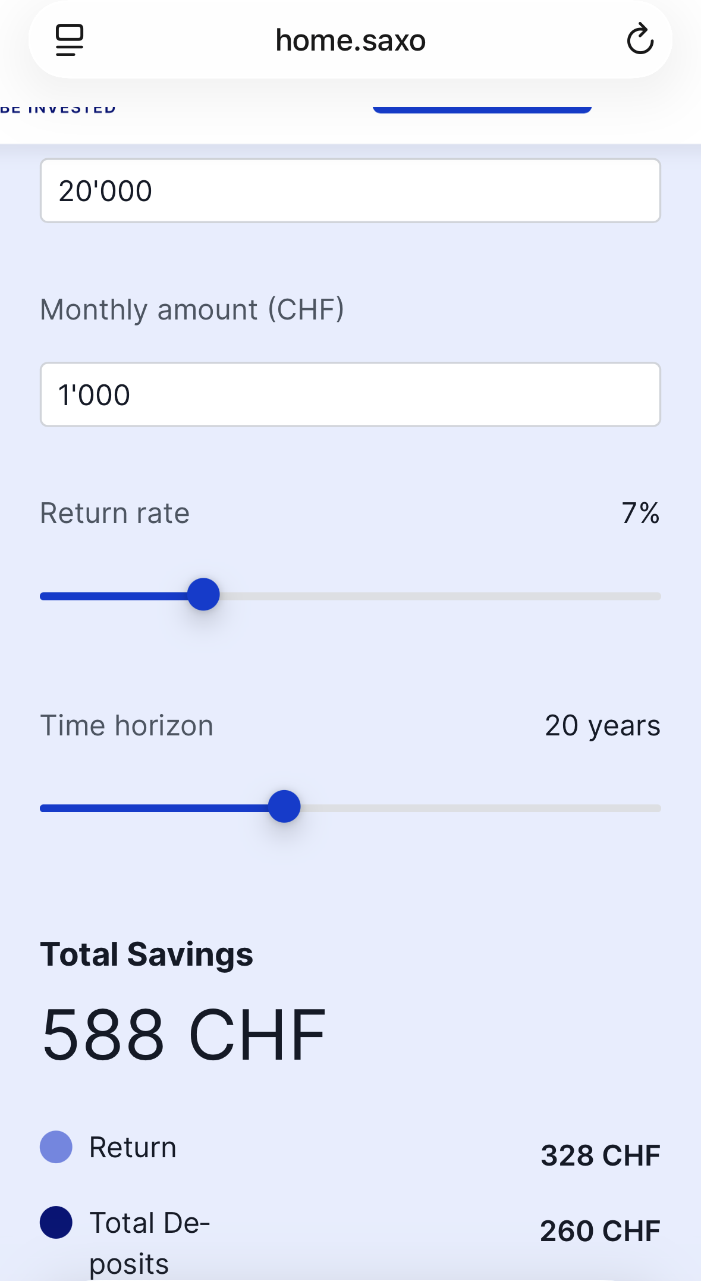Tap the 260 CHF deposits amount

point(600,1231)
